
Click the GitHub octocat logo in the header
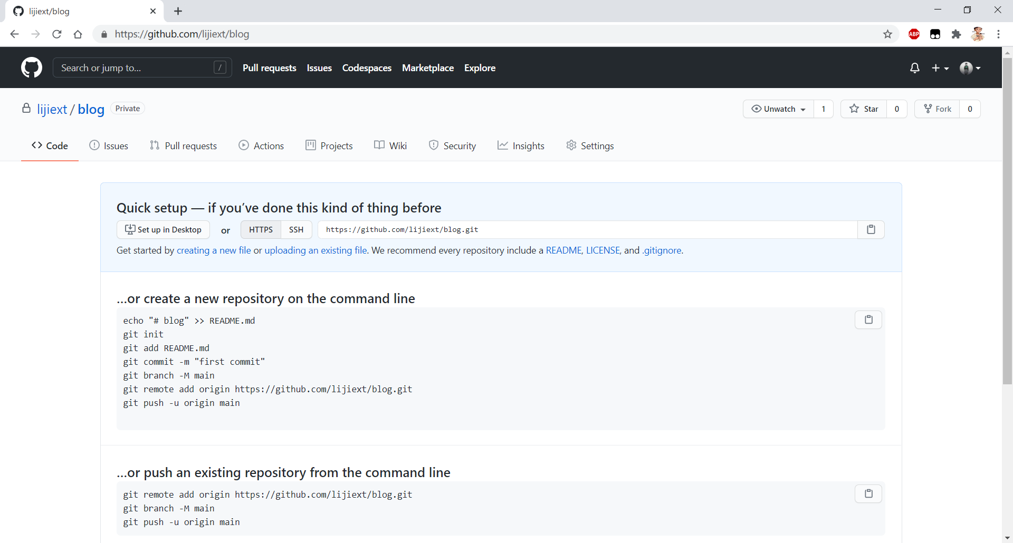tap(32, 68)
